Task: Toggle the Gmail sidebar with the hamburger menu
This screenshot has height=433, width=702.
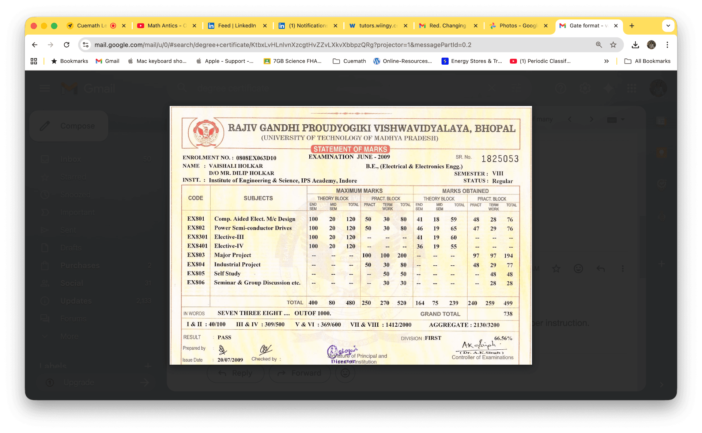Action: [45, 88]
